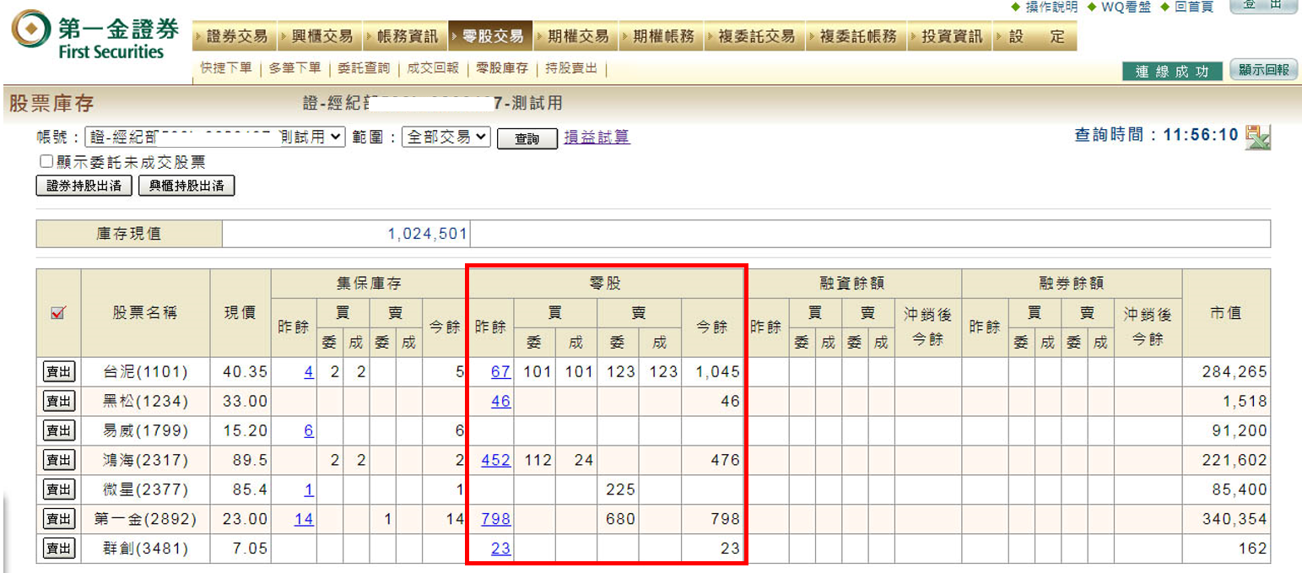This screenshot has width=1302, height=573.
Task: Open 第一金 odd-lot balance link 798
Action: (x=495, y=519)
